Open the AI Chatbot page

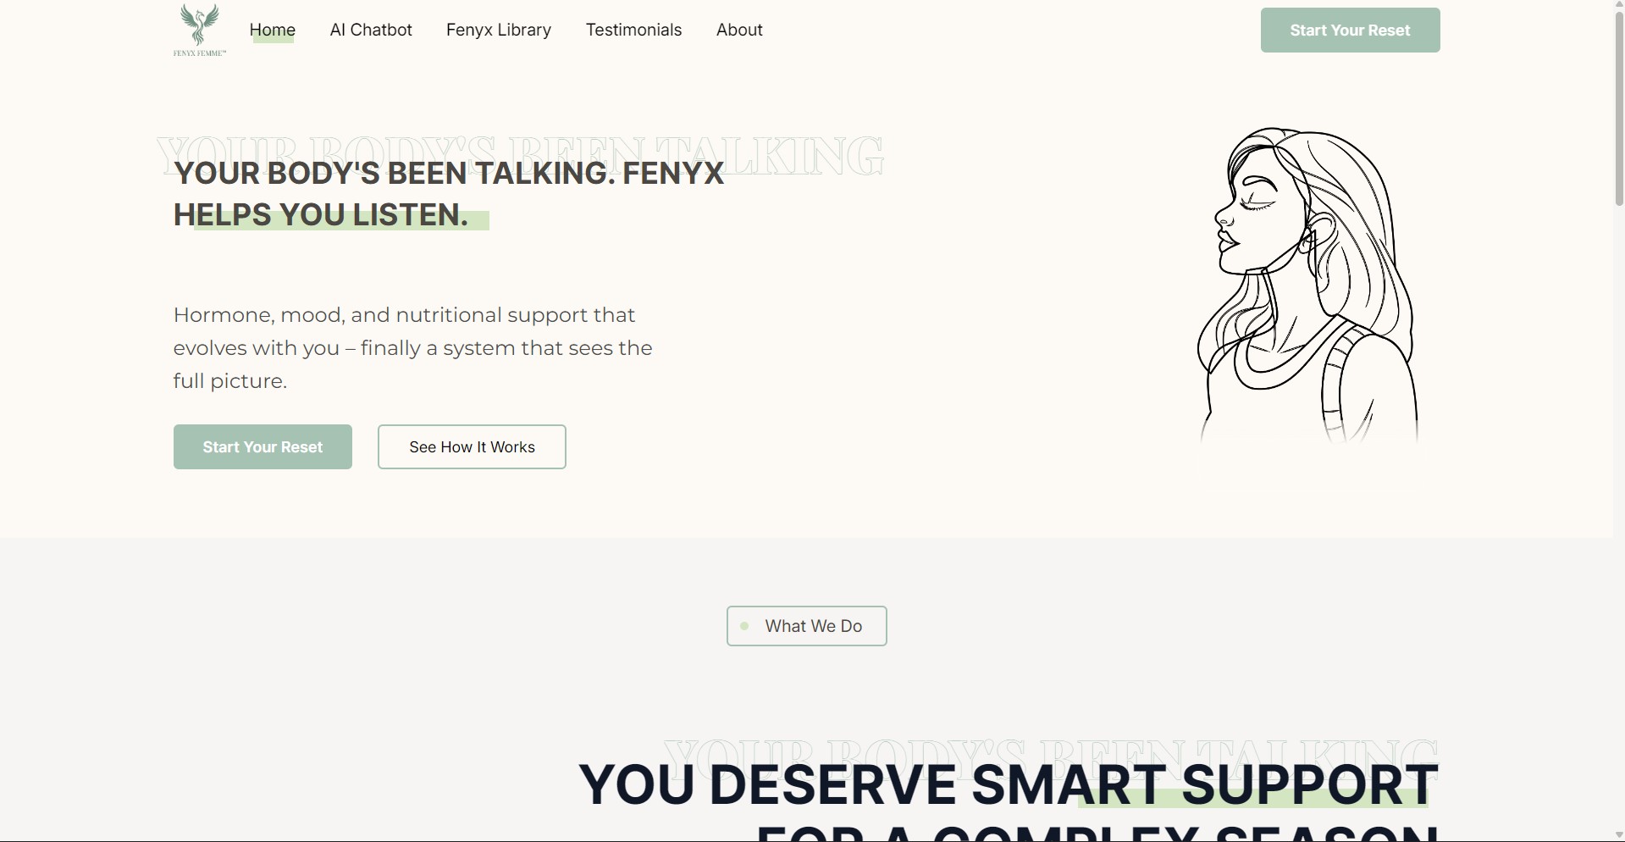tap(371, 30)
